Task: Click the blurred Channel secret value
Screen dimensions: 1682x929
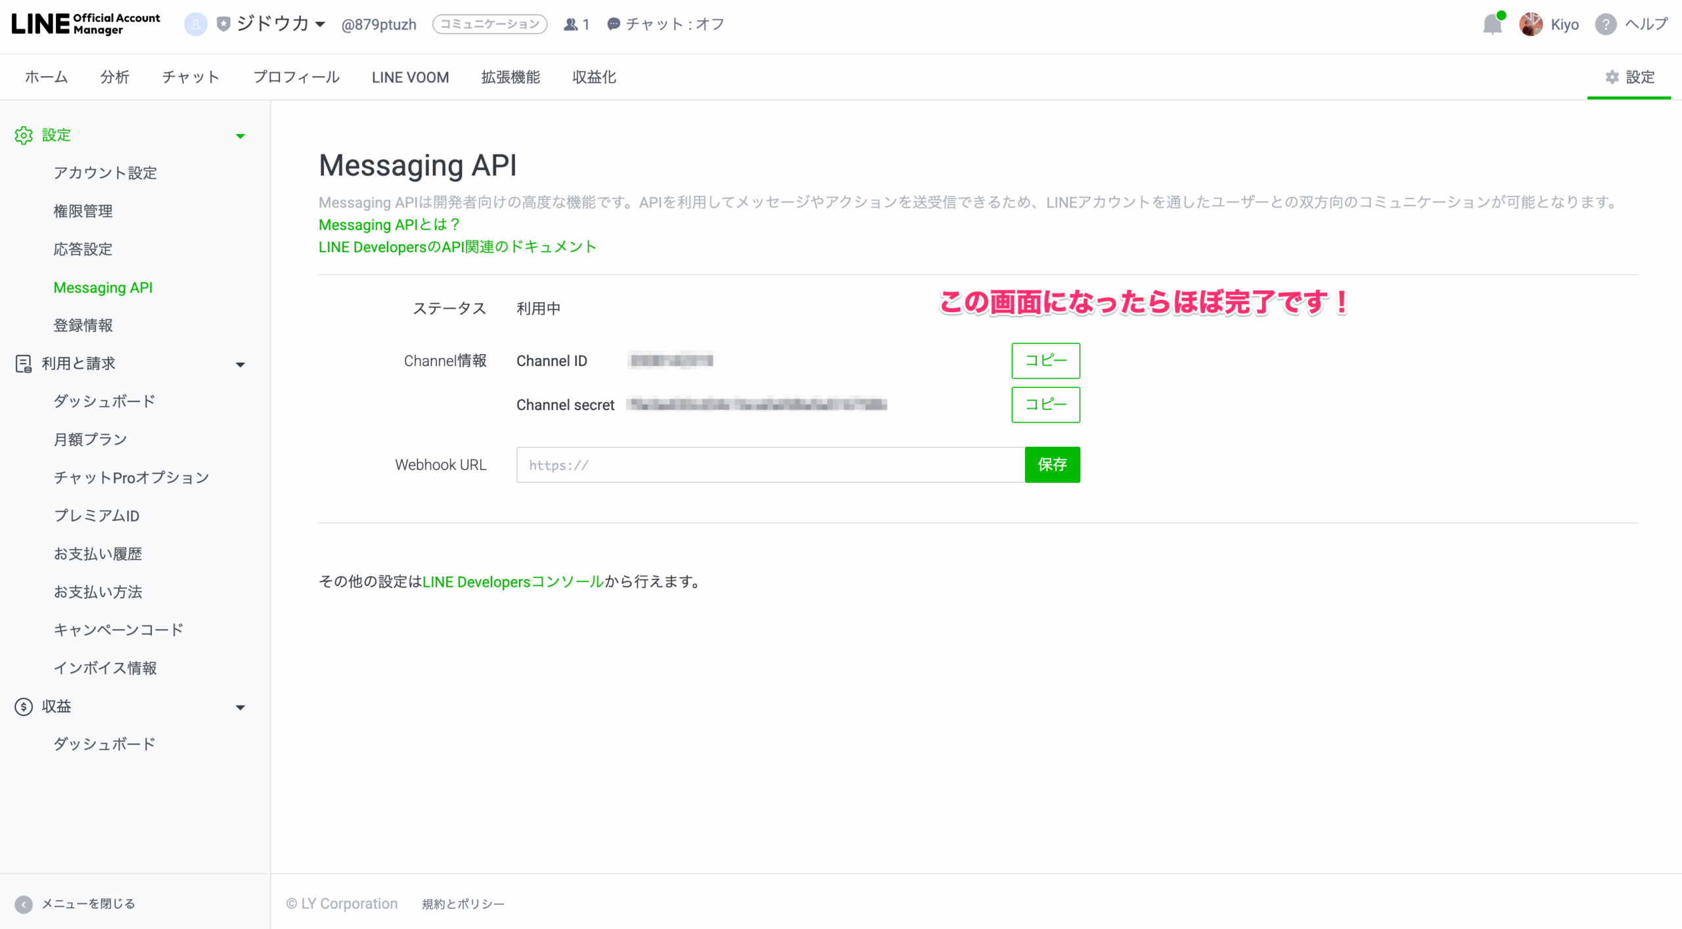Action: (x=756, y=405)
